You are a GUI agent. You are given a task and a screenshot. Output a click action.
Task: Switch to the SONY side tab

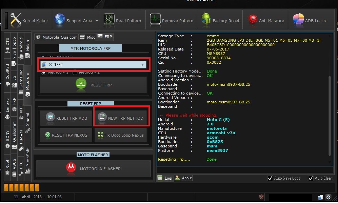tap(7, 139)
